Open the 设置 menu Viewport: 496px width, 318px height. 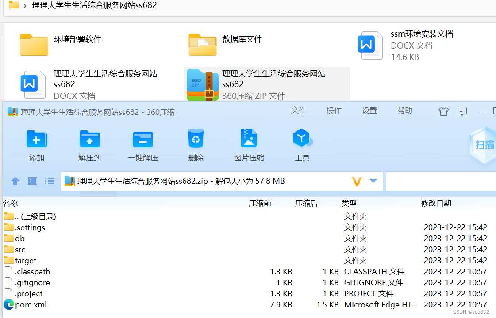click(x=369, y=110)
